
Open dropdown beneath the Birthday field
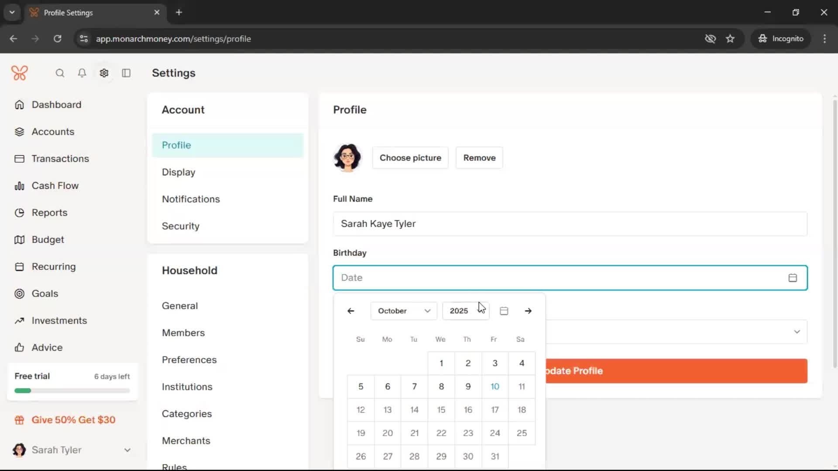pyautogui.click(x=796, y=332)
